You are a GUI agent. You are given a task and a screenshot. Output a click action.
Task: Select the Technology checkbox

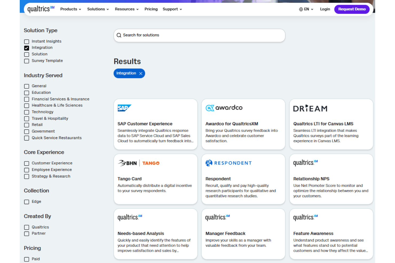tap(27, 112)
